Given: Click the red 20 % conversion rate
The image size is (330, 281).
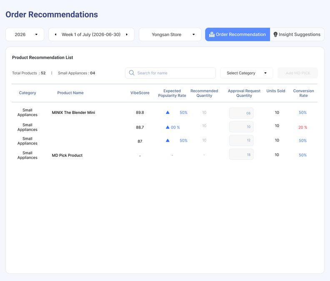Looking at the screenshot, I should pyautogui.click(x=302, y=127).
